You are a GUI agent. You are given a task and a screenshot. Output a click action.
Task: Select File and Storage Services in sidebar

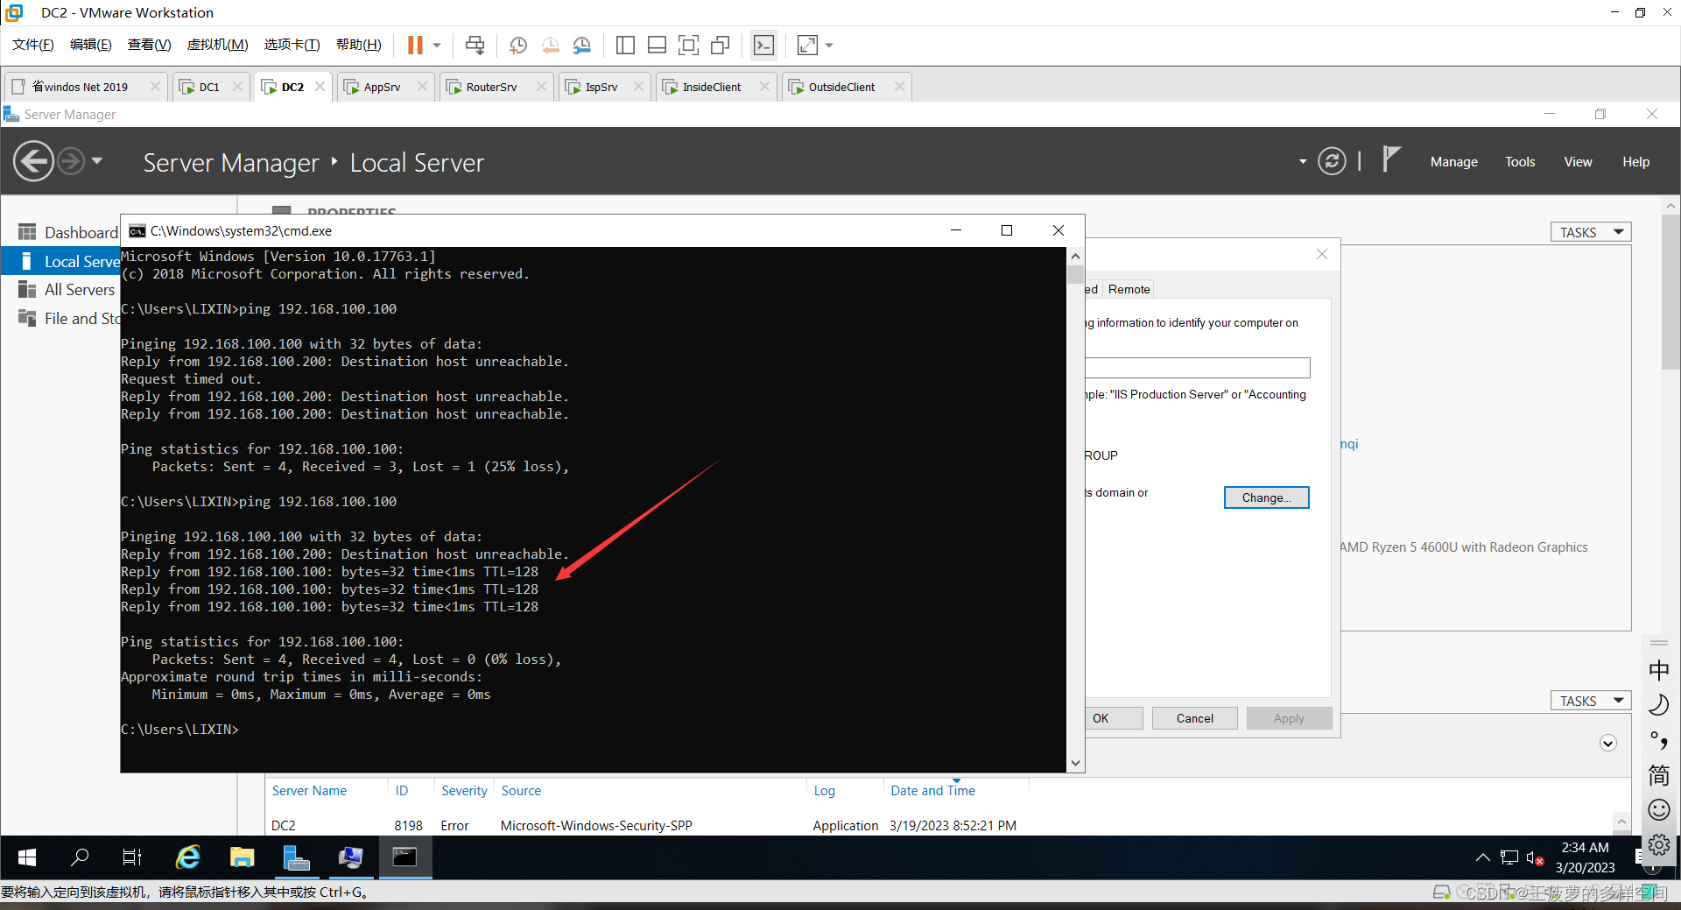click(x=67, y=319)
